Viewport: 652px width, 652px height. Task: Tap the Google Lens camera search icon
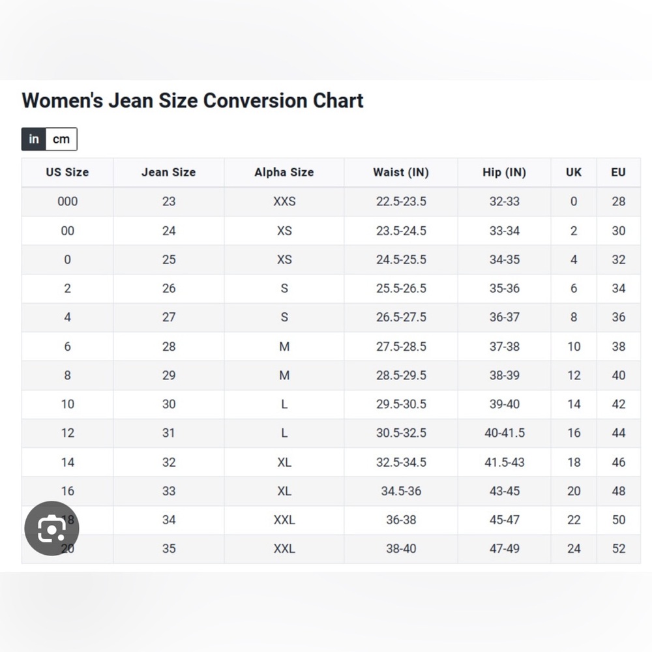[52, 528]
